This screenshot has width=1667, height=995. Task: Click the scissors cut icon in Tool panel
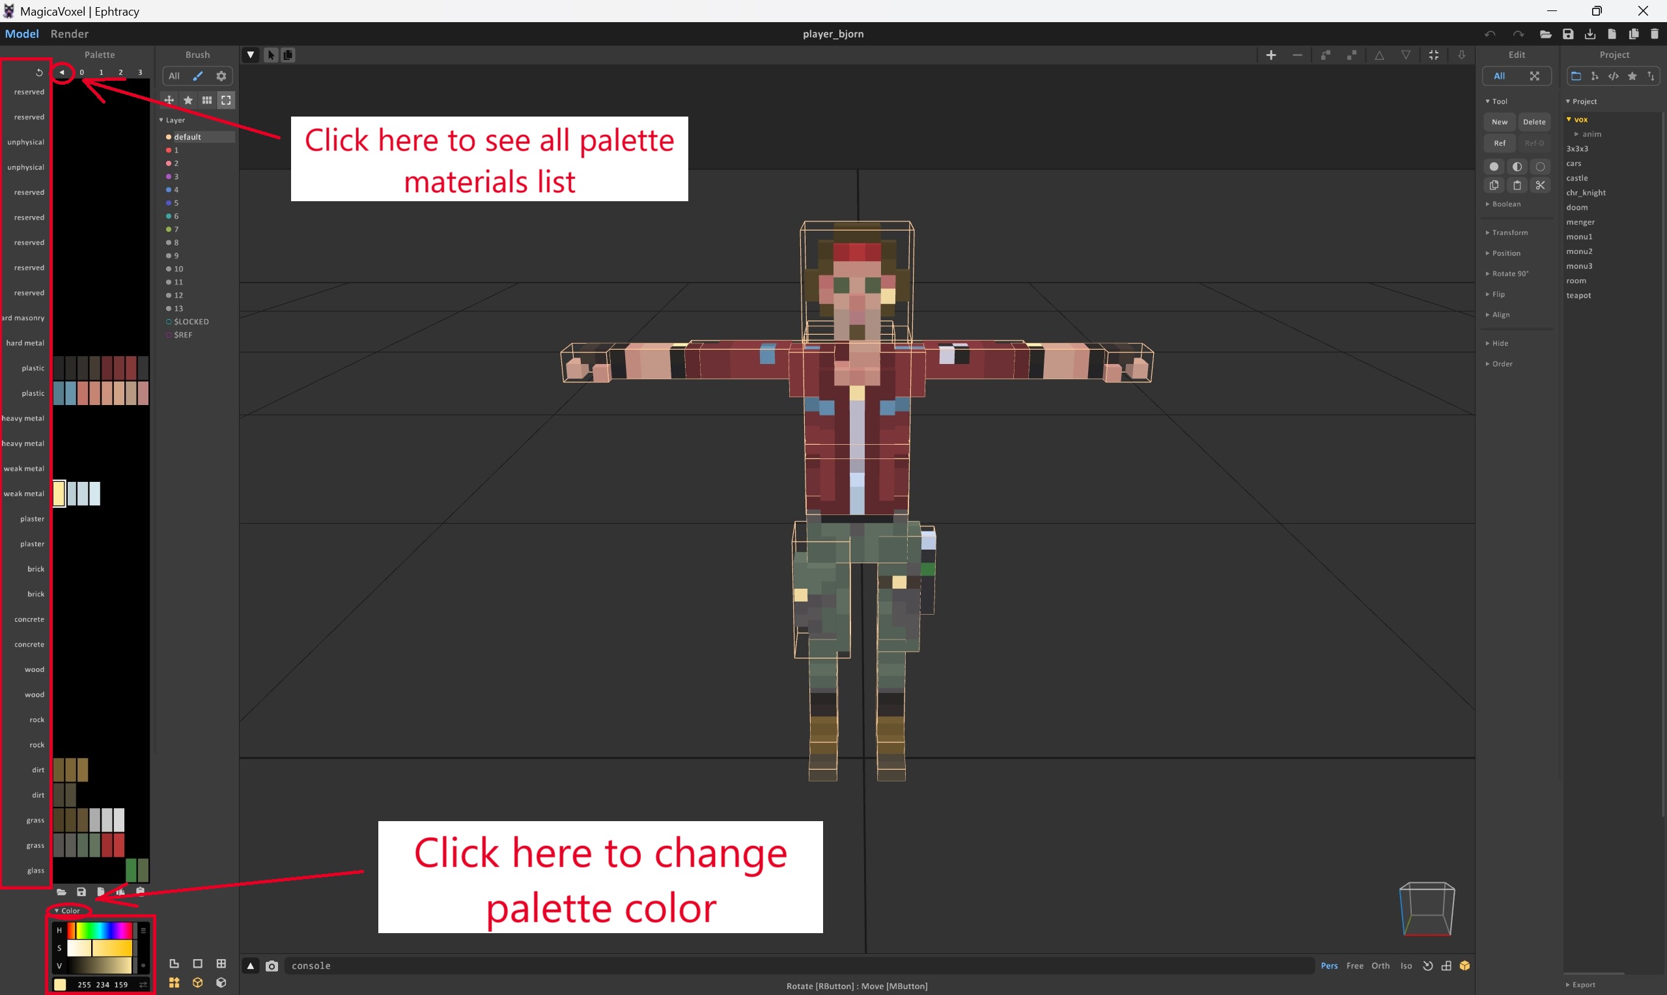(1540, 186)
